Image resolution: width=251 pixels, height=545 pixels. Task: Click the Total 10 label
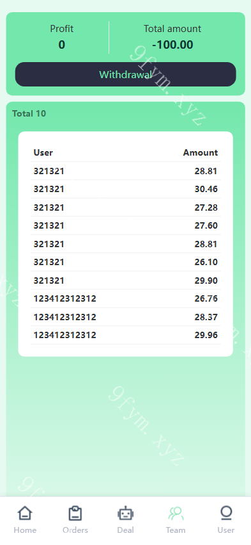point(29,113)
